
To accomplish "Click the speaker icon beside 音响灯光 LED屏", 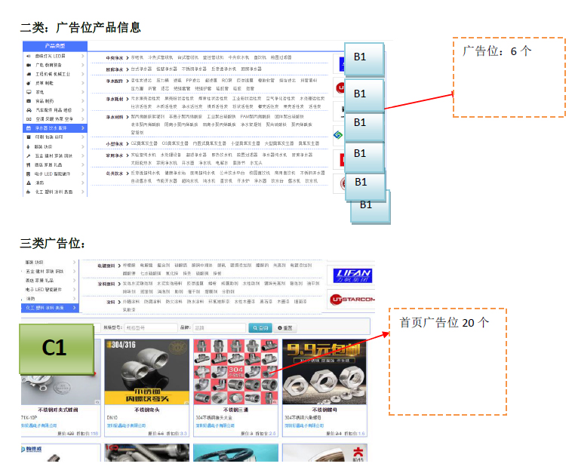I will [28, 56].
